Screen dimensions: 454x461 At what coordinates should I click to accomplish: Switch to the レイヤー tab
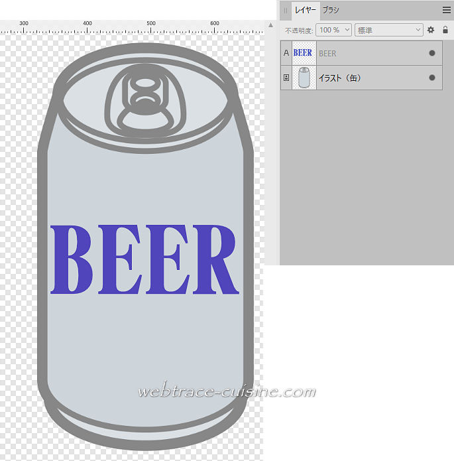[x=306, y=10]
